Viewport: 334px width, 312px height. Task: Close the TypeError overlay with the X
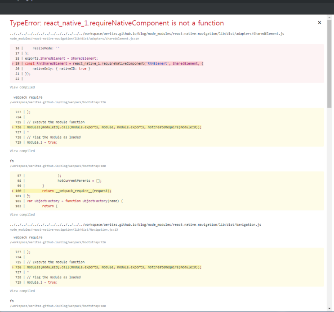[319, 22]
